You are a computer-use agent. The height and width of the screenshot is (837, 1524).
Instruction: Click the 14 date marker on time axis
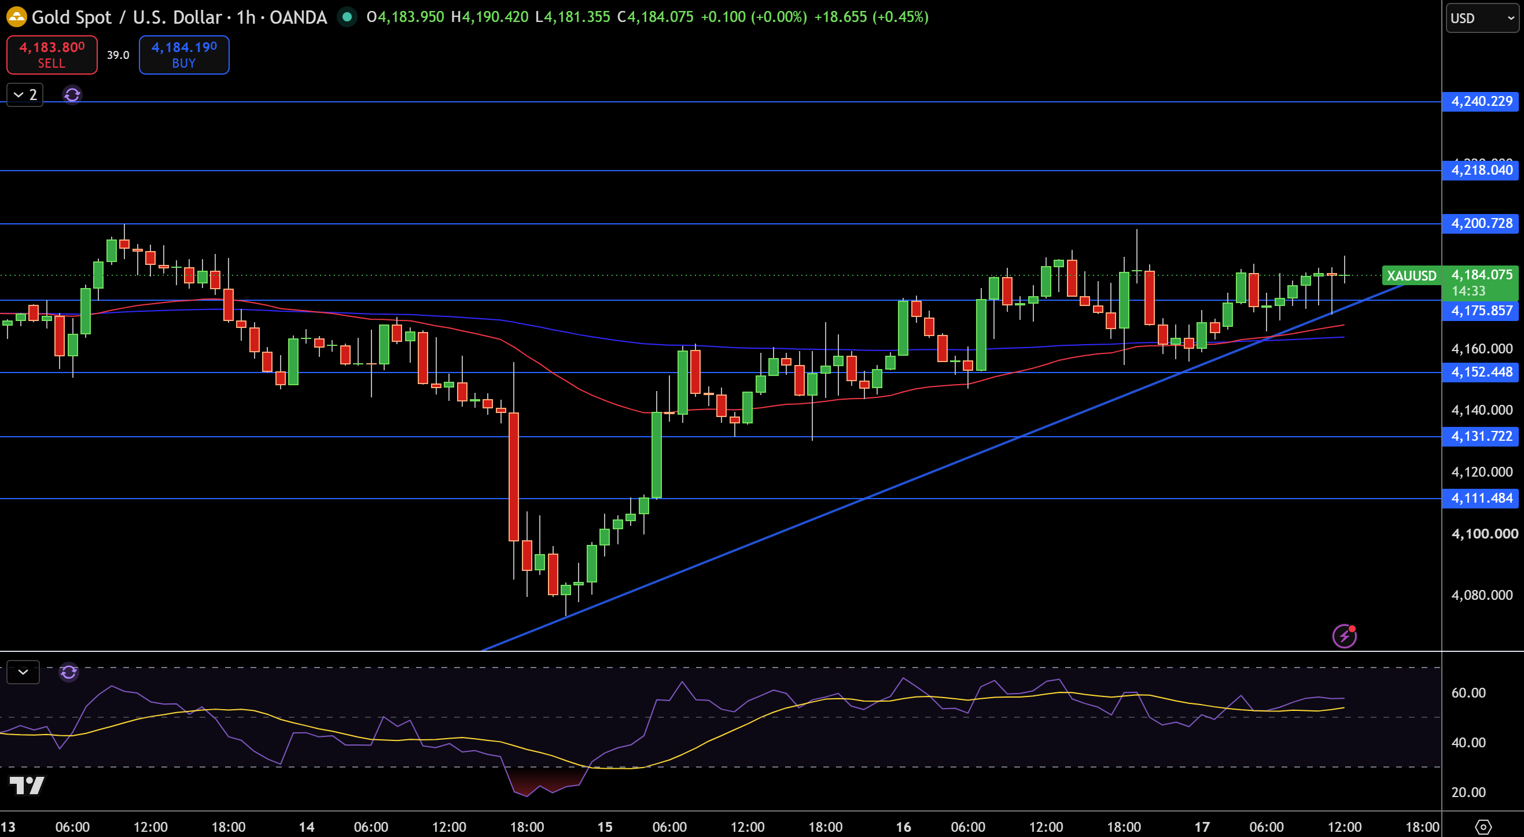307,827
